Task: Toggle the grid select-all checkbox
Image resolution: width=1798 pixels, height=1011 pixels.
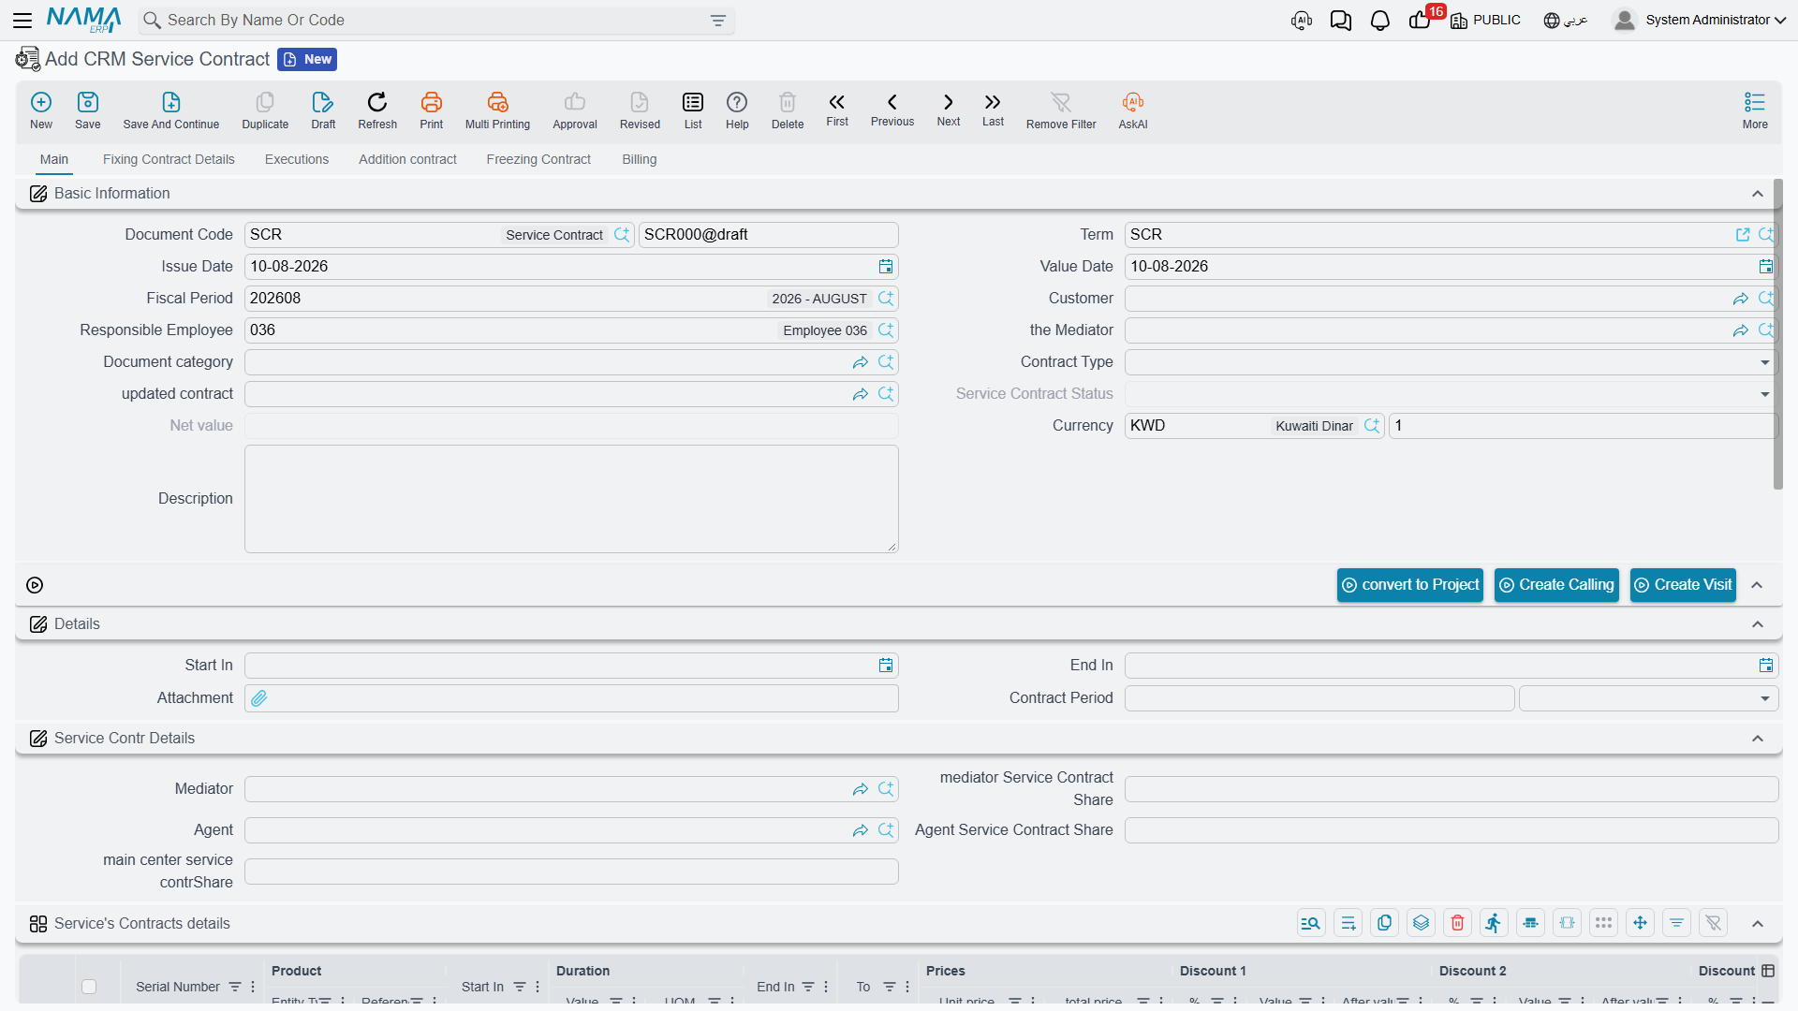Action: (x=89, y=987)
